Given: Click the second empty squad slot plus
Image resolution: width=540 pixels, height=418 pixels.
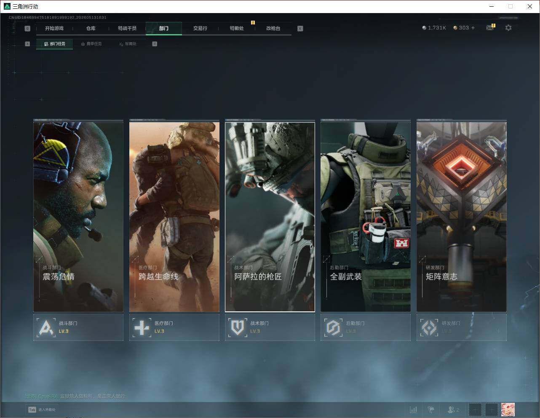Looking at the screenshot, I should coord(492,410).
